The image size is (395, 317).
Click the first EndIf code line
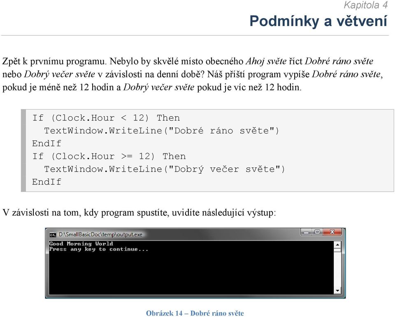[x=46, y=144]
